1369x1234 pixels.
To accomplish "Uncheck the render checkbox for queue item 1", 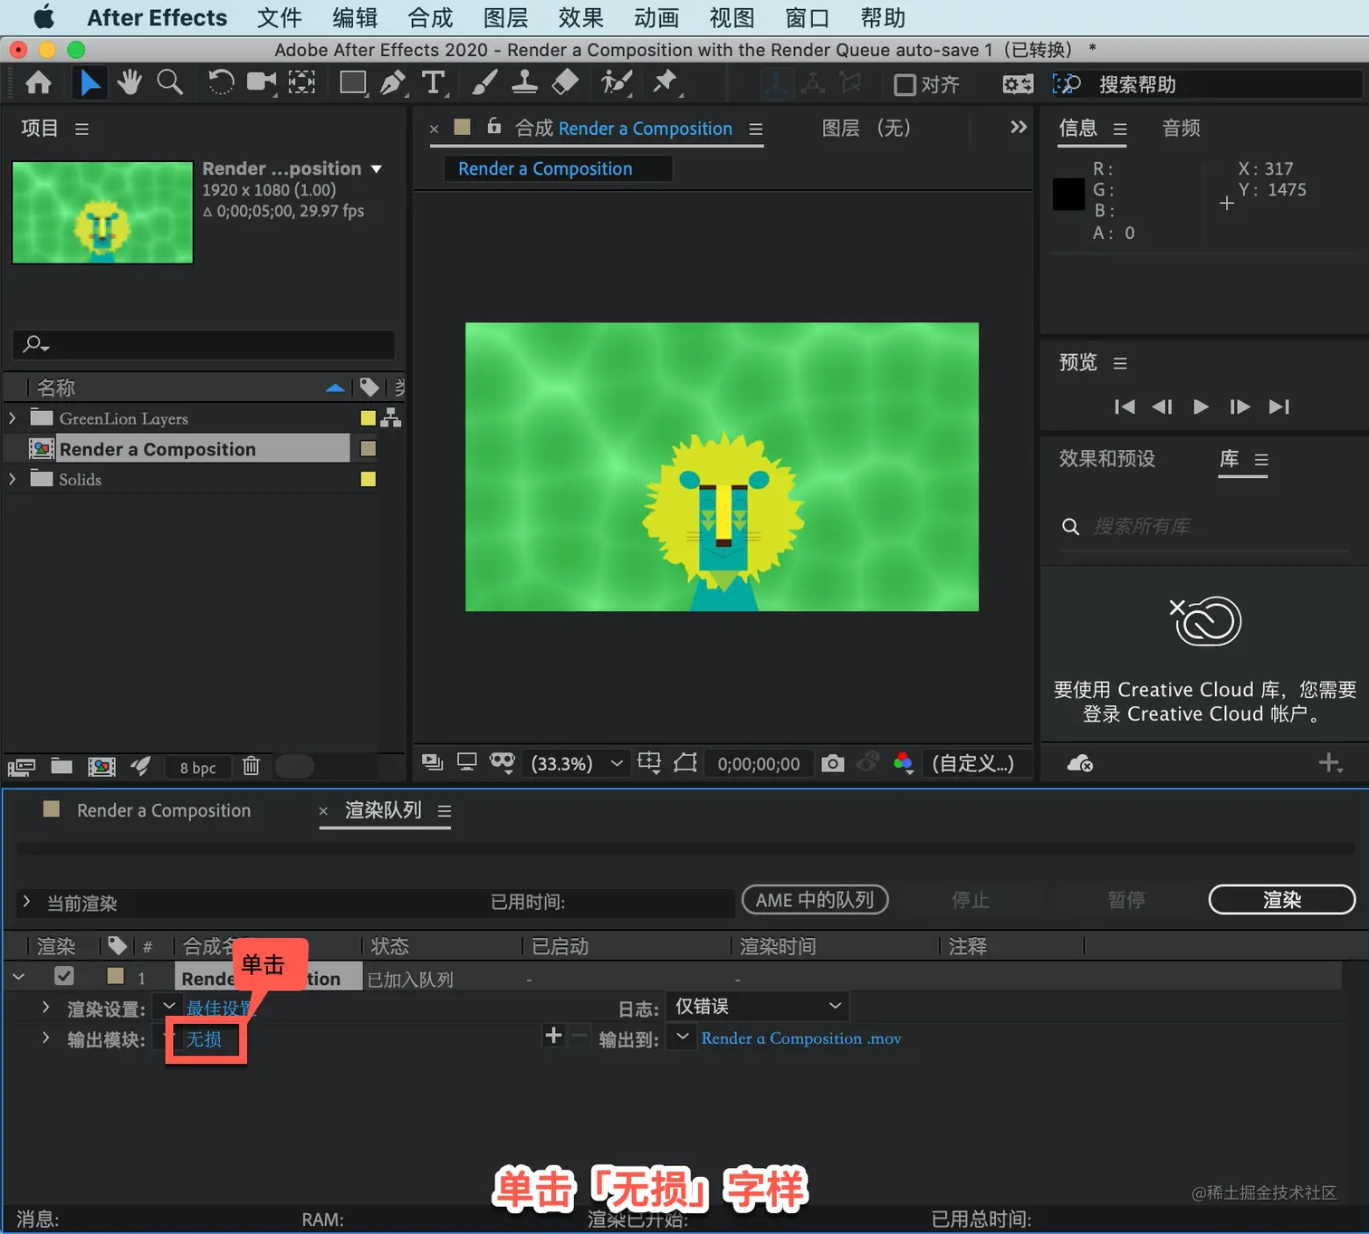I will coord(63,976).
